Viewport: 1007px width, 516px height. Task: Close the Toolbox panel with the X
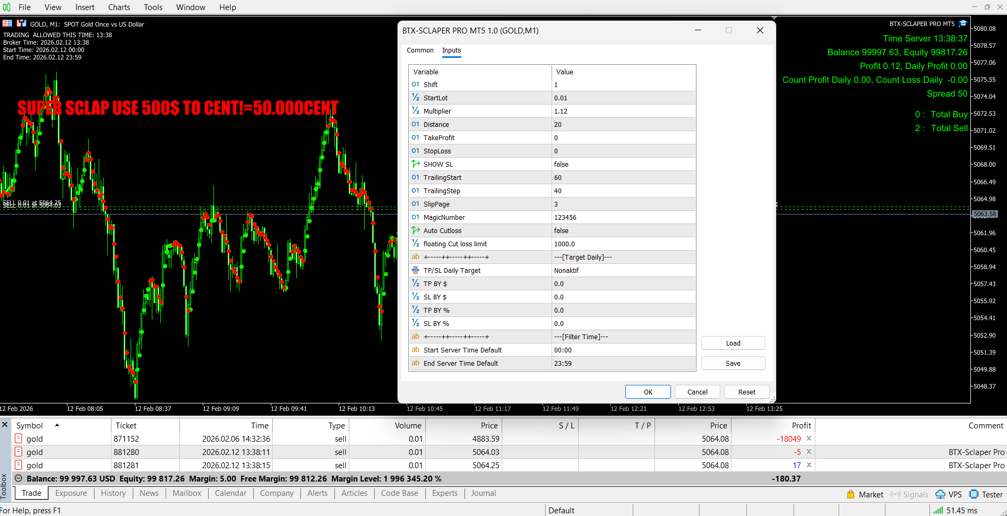(5, 425)
